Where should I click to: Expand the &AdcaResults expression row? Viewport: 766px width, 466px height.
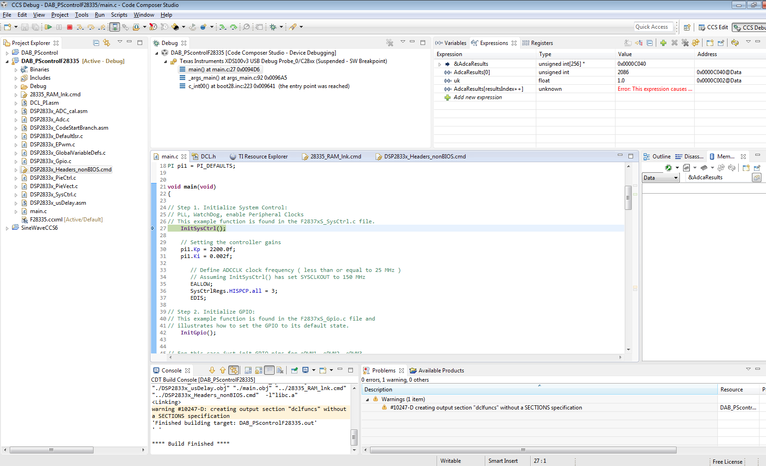[x=440, y=64]
